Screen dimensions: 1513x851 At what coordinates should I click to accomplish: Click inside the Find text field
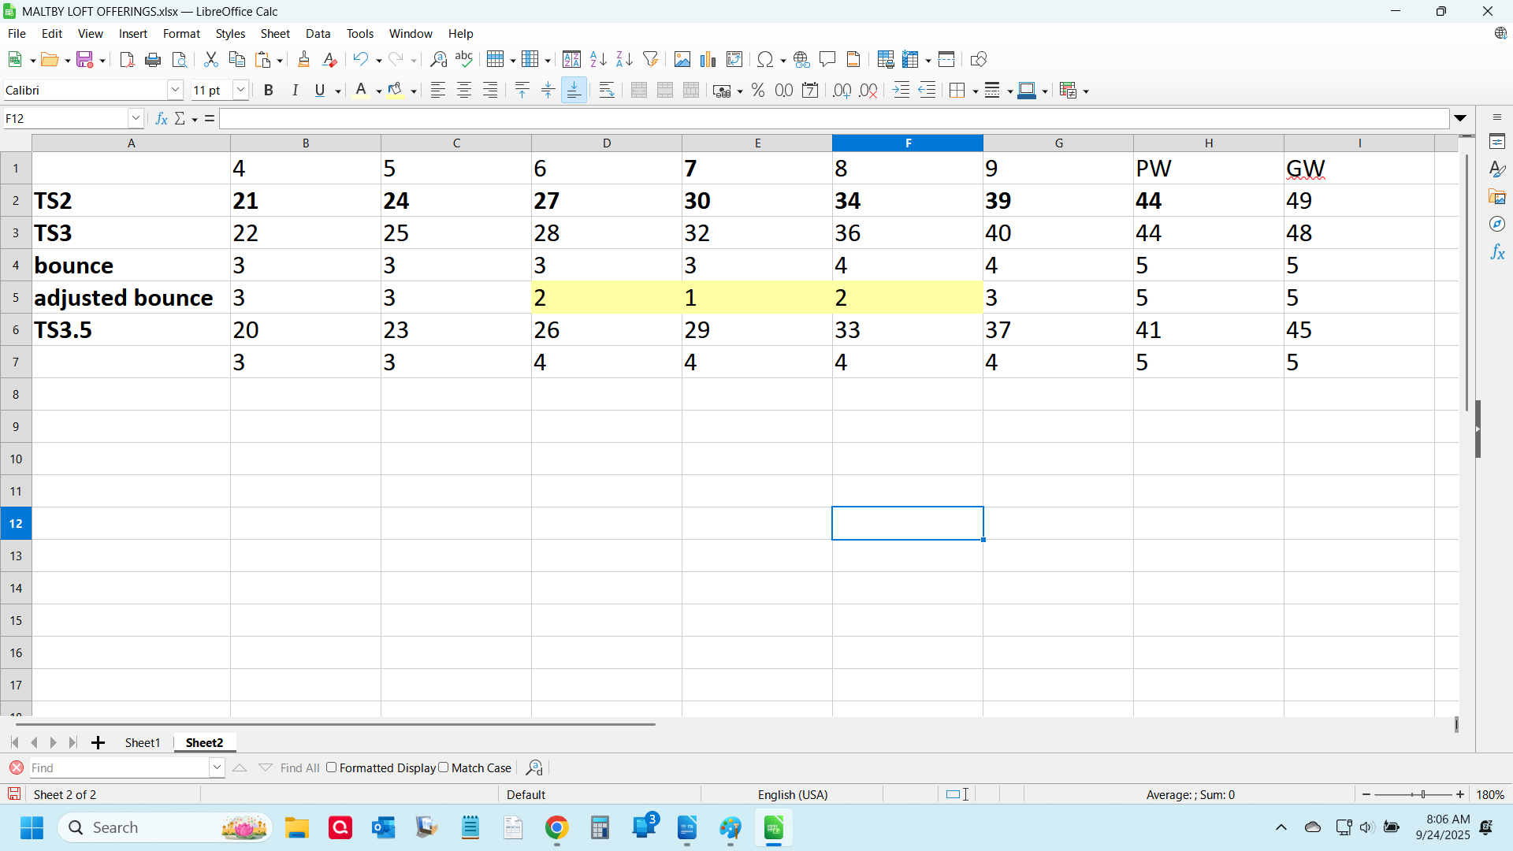[118, 768]
